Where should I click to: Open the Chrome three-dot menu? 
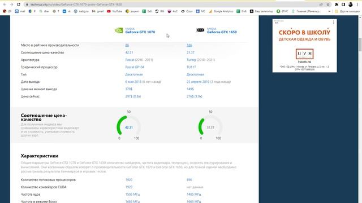coord(357,5)
